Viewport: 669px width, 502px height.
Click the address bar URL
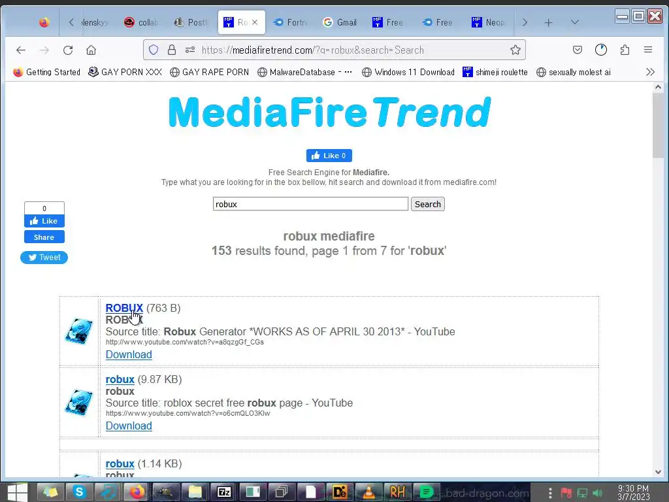(x=313, y=50)
